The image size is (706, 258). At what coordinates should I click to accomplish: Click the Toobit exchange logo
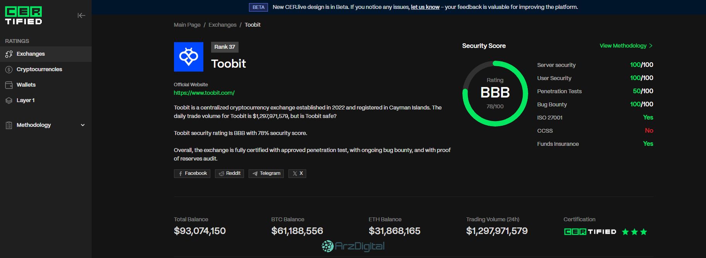tap(189, 57)
